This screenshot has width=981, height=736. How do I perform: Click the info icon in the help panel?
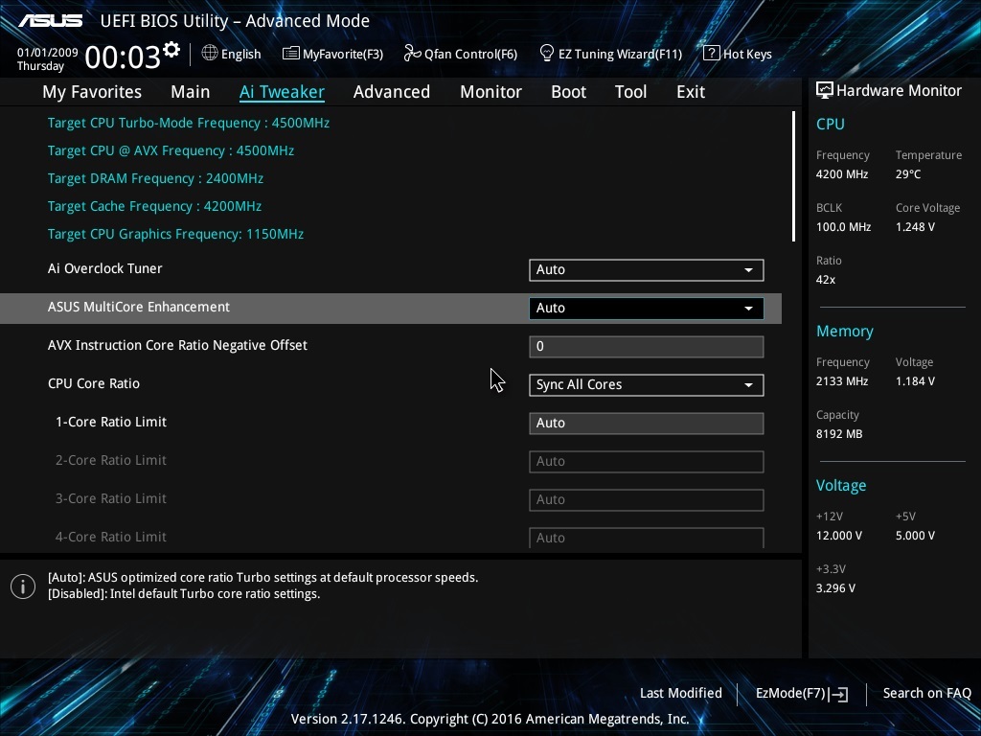23,586
